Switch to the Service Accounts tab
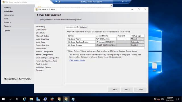182x102 pixels. (x=72, y=27)
